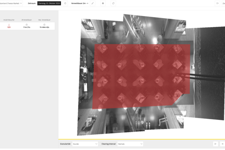This screenshot has width=225, height=150.
Task: Click the average Verweildauer clock icon
Action: 27,25
